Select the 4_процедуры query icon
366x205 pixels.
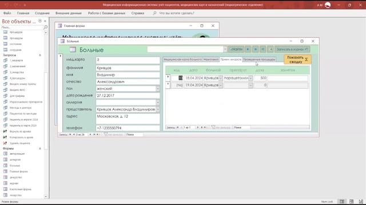5,78
